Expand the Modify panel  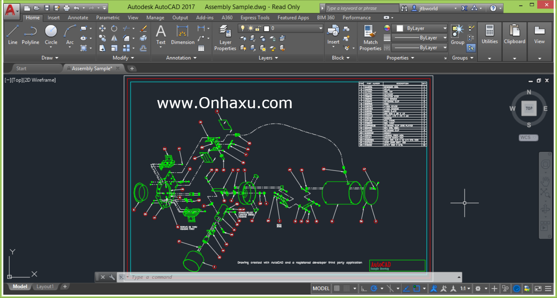[x=123, y=58]
